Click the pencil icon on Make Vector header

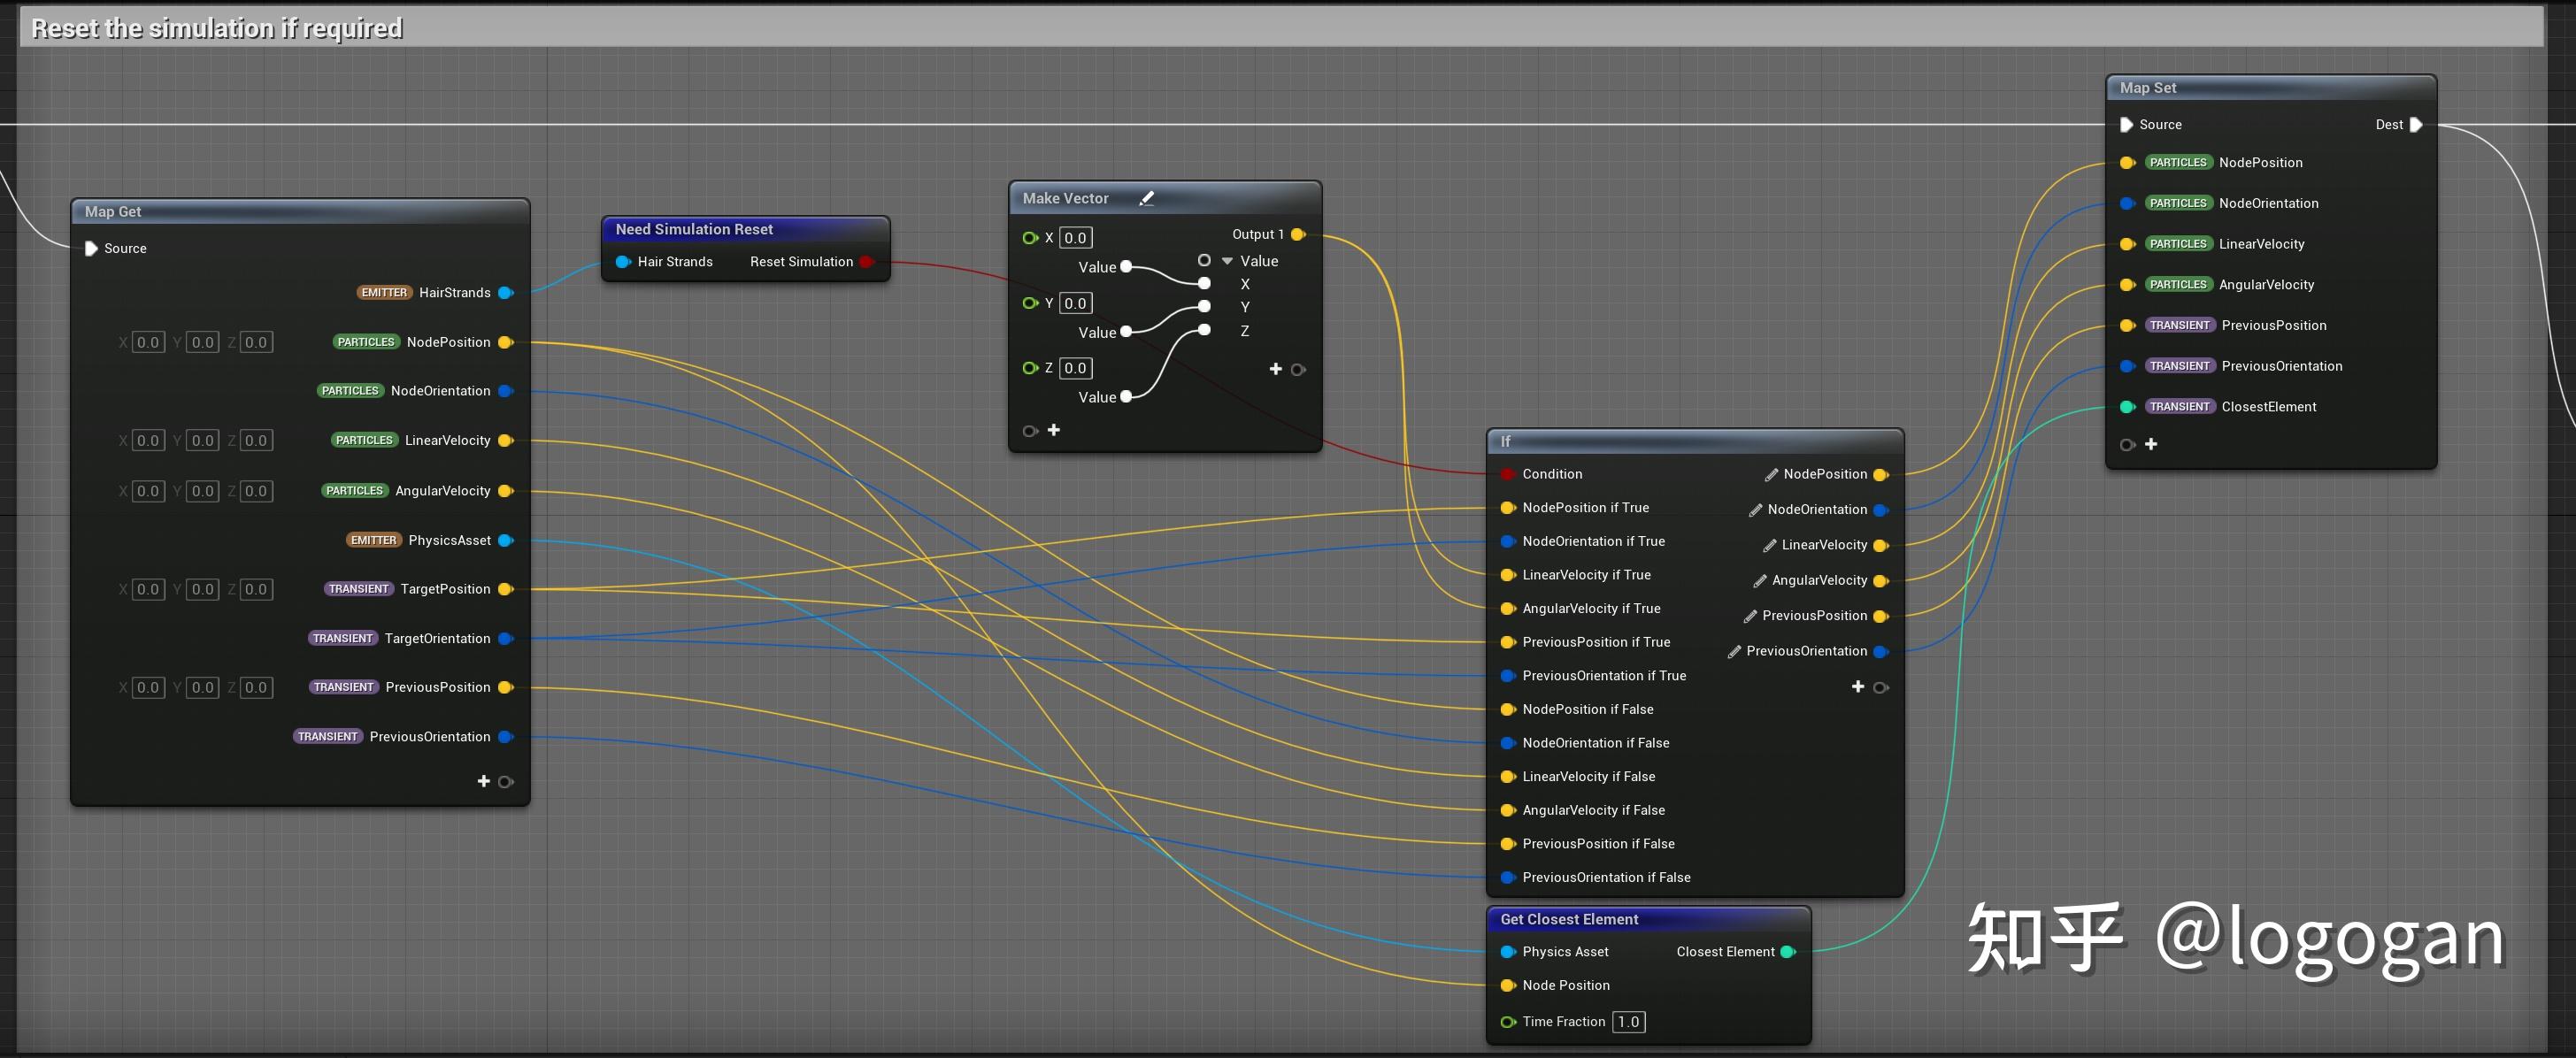click(x=1146, y=198)
